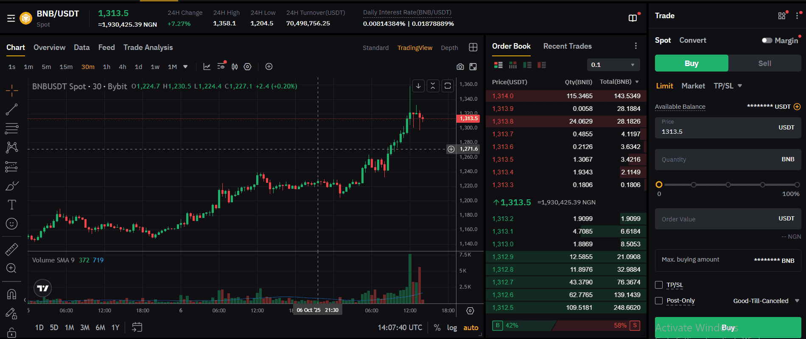This screenshot has width=806, height=339.
Task: Expand more timeframe intervals dropdown
Action: [x=185, y=66]
